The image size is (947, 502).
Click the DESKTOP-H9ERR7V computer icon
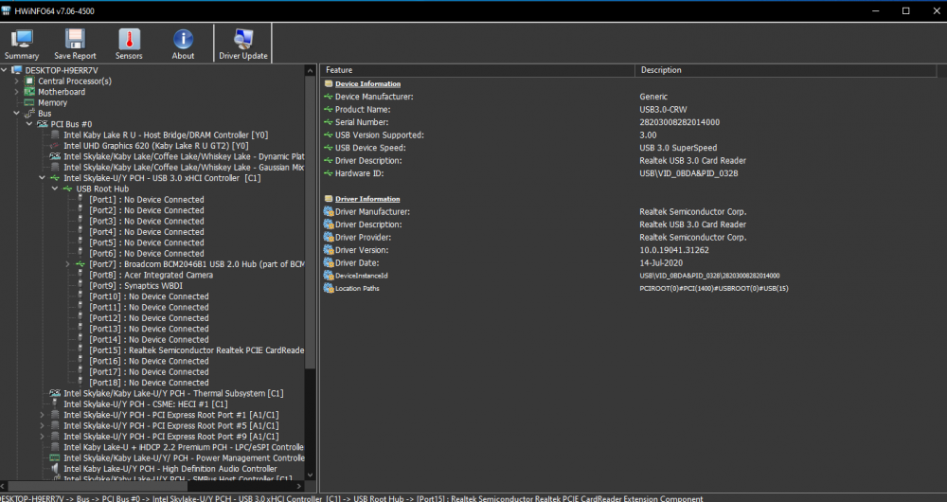pos(17,71)
